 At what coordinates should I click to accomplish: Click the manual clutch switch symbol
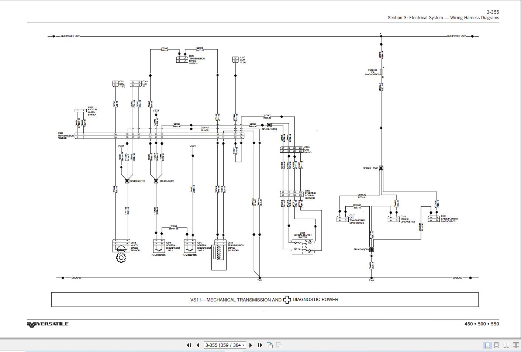pyautogui.click(x=303, y=246)
